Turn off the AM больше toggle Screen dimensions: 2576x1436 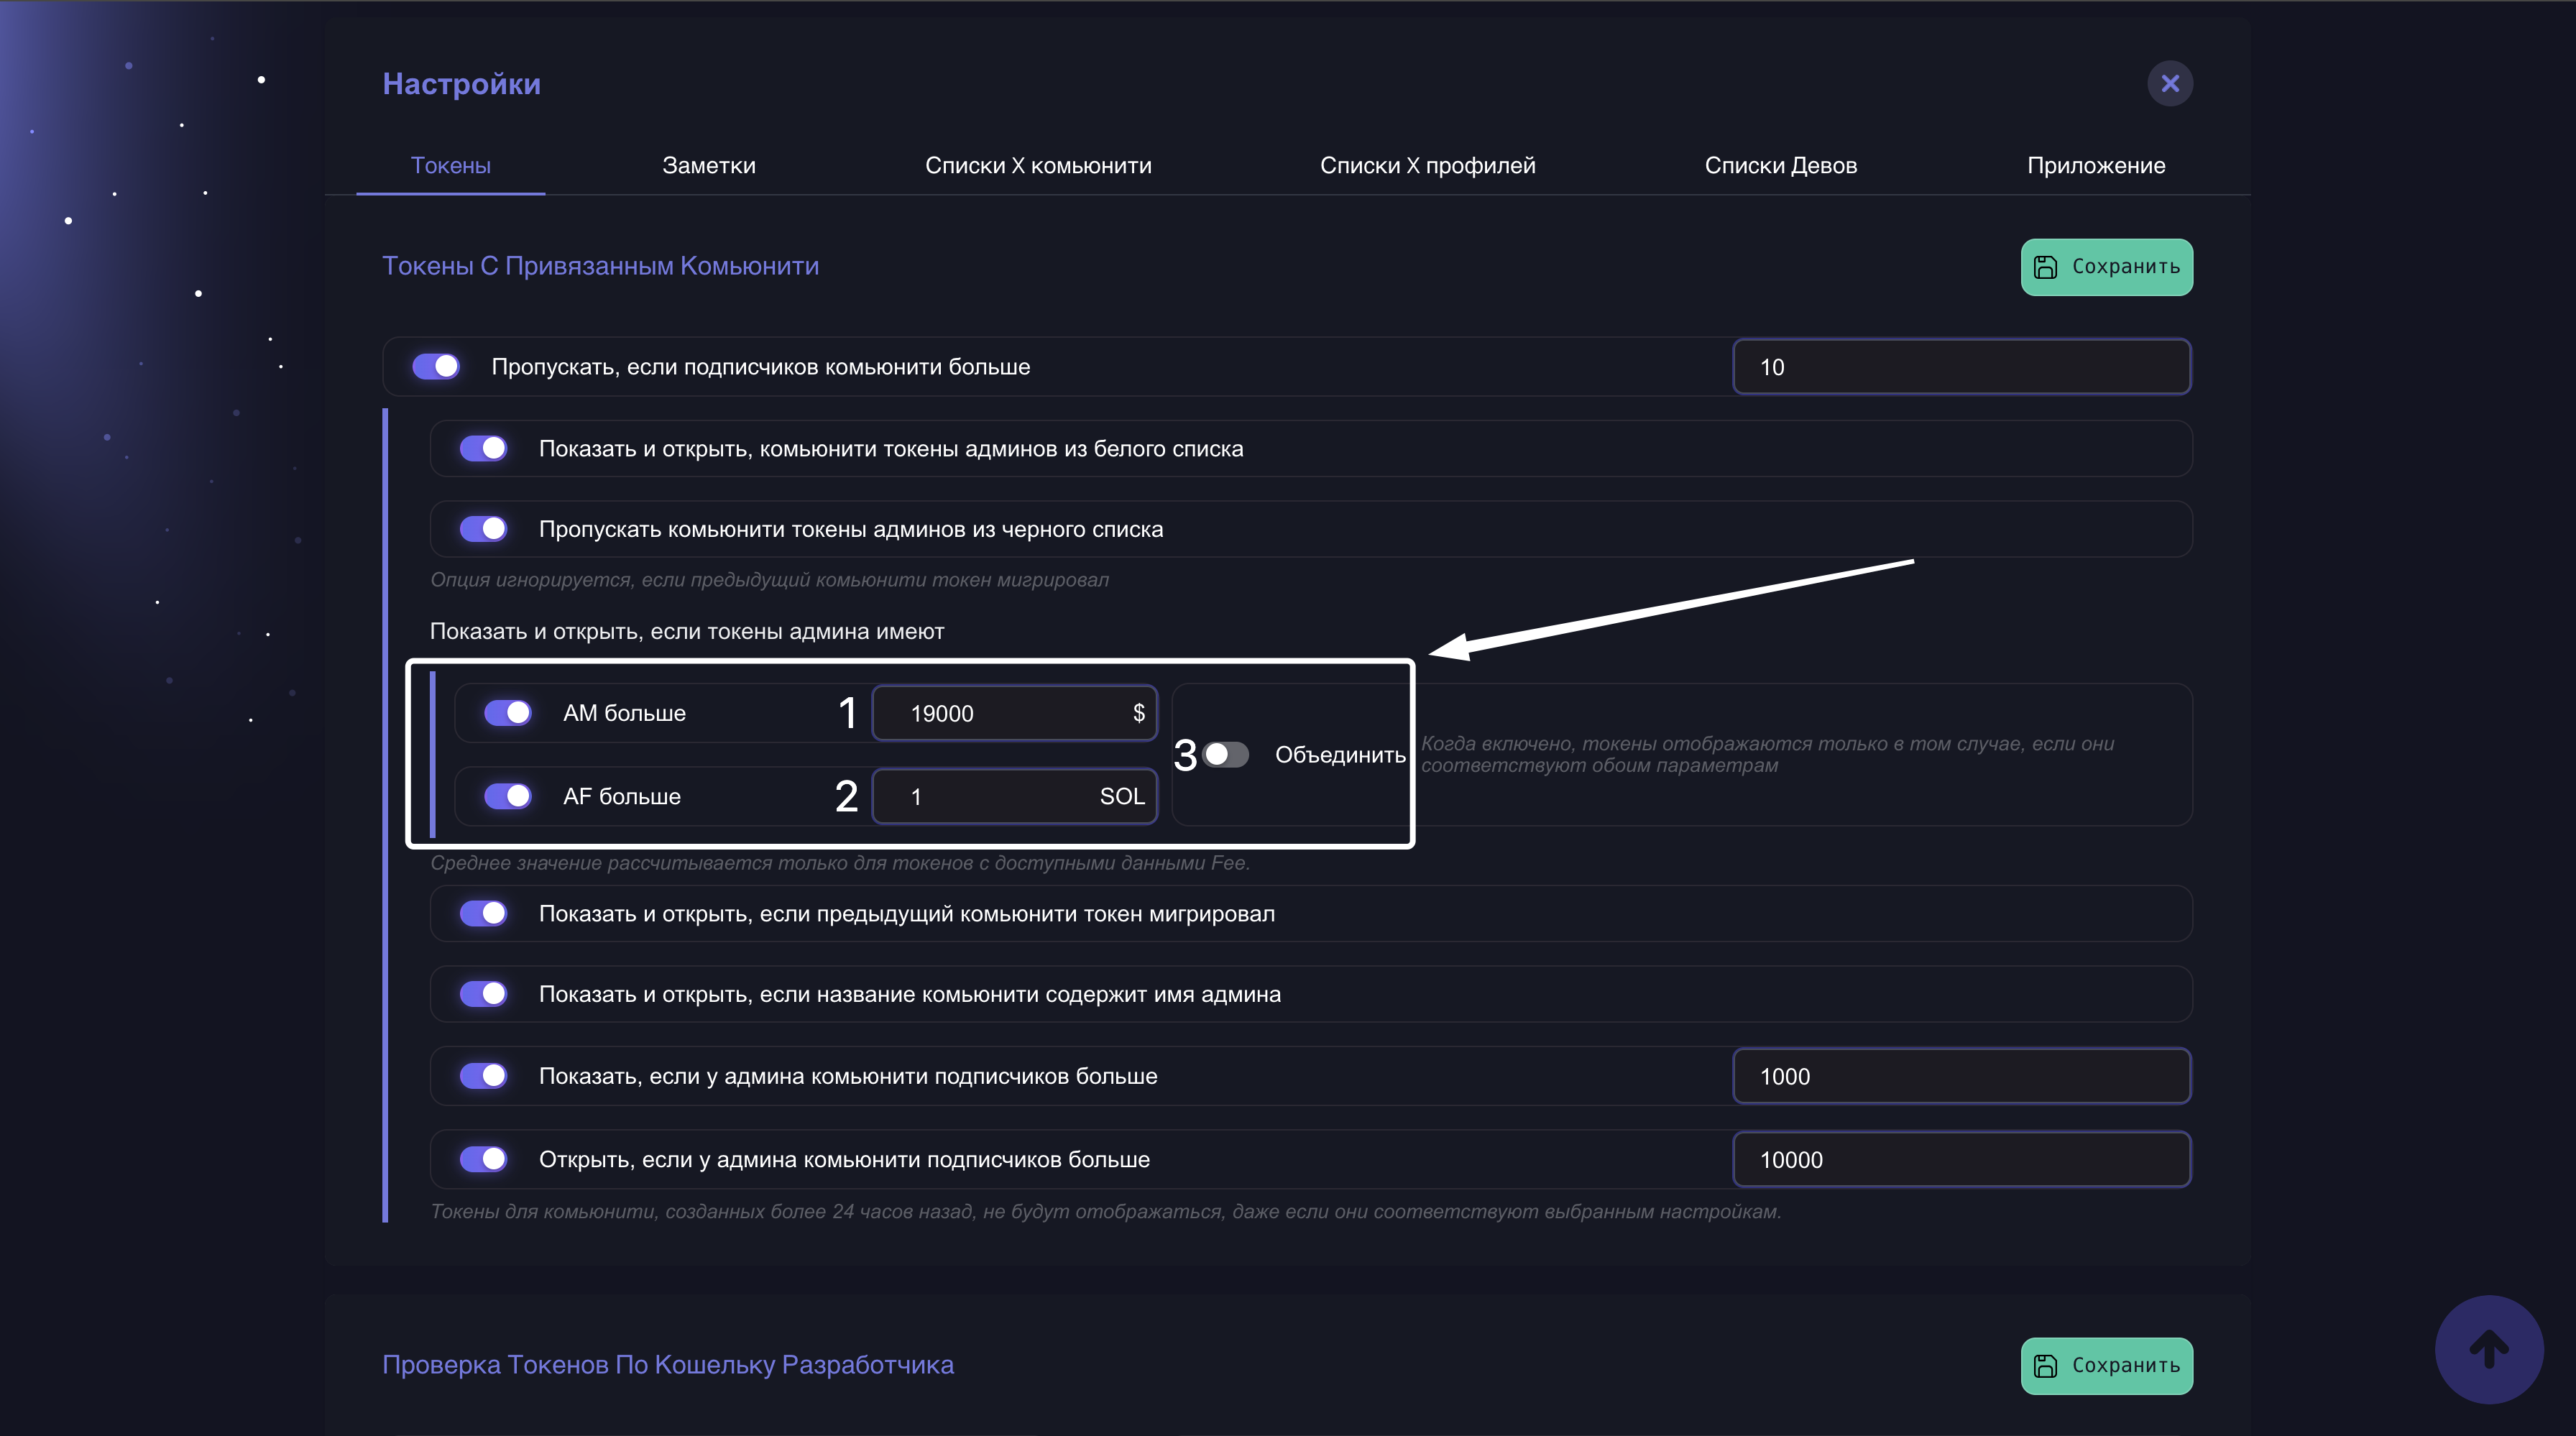coord(508,713)
